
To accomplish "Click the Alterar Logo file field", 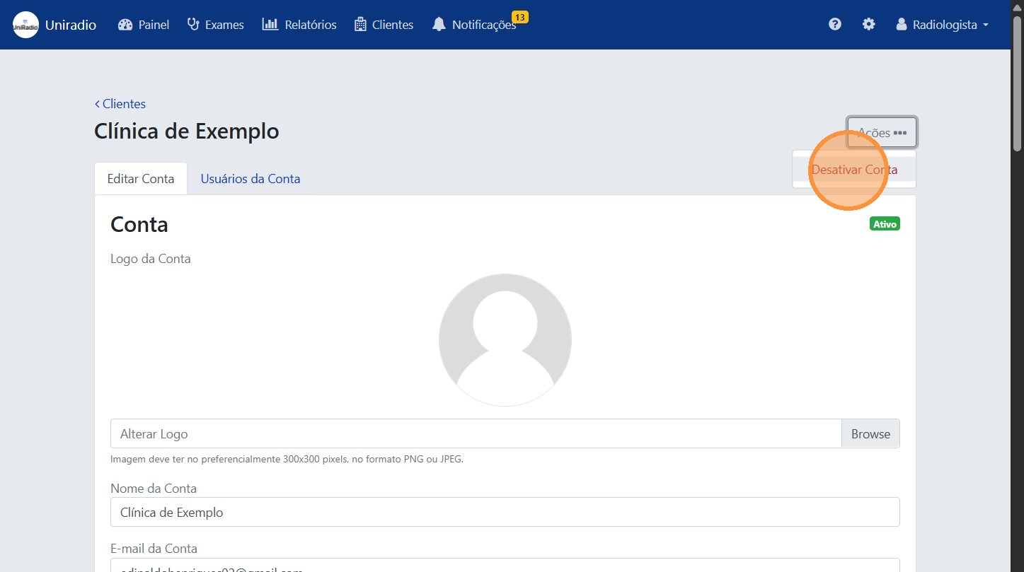I will [476, 434].
